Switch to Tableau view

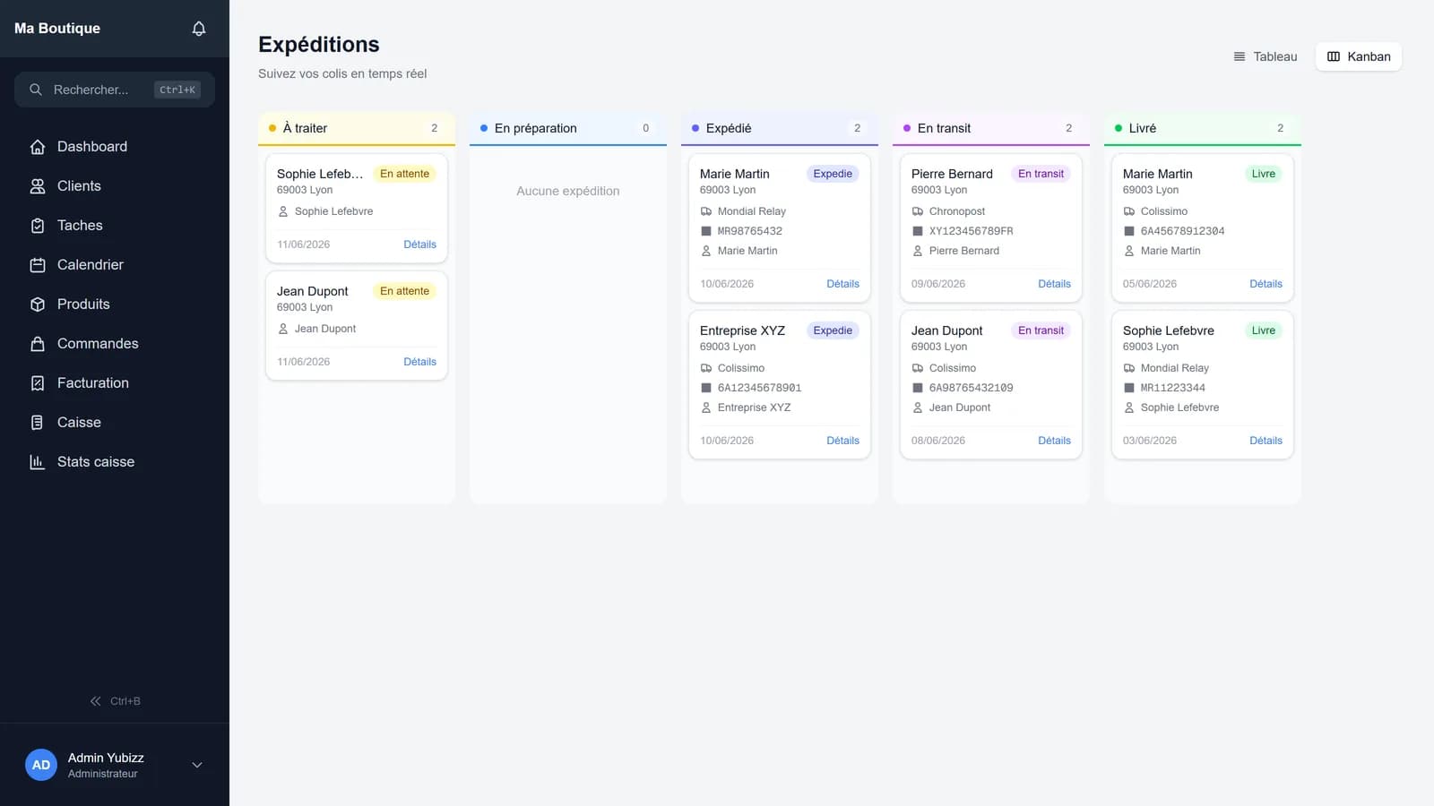[1266, 56]
